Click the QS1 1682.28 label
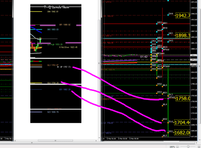201x148 pixels. click(x=65, y=89)
